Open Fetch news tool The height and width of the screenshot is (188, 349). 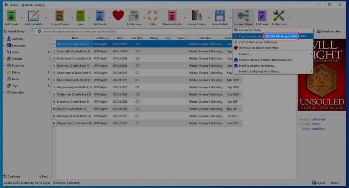click(x=134, y=18)
